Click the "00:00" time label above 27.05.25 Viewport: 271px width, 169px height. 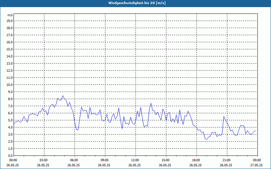click(x=257, y=160)
